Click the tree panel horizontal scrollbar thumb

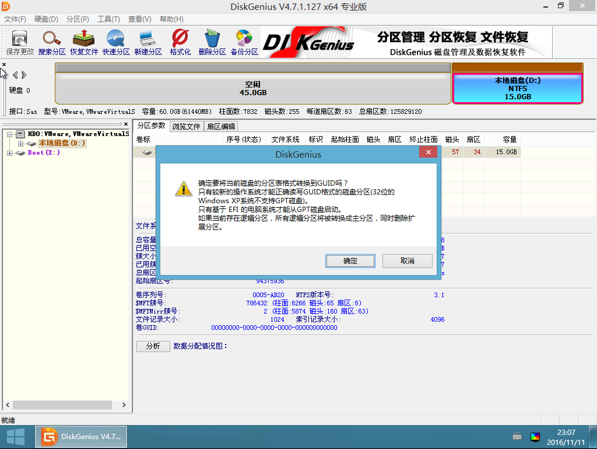tap(62, 405)
